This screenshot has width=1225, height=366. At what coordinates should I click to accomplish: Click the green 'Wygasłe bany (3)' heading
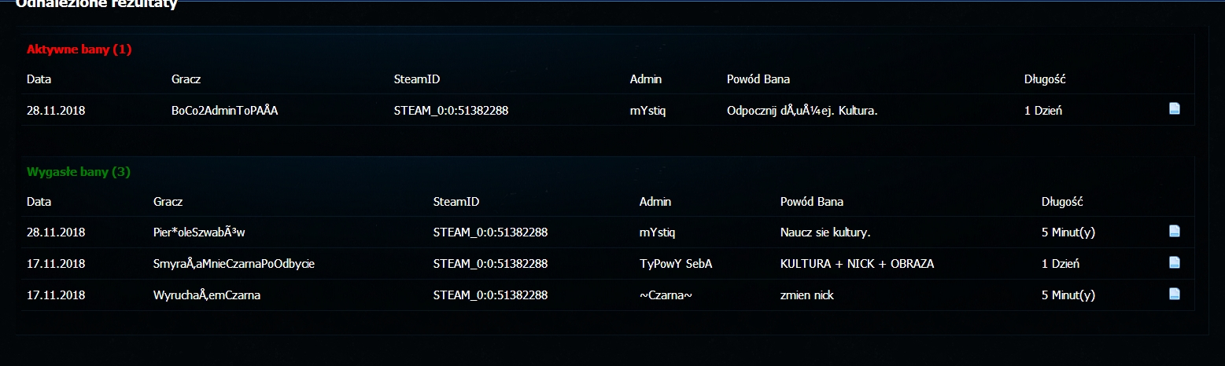pos(78,171)
